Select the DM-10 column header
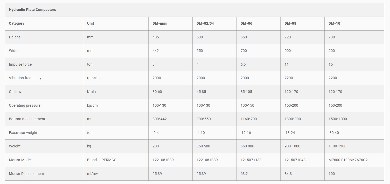Viewport: 390px width, 184px height. 334,23
